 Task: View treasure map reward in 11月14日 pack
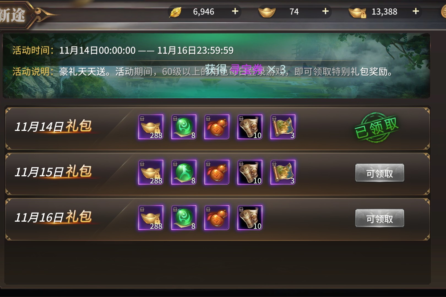(x=283, y=127)
